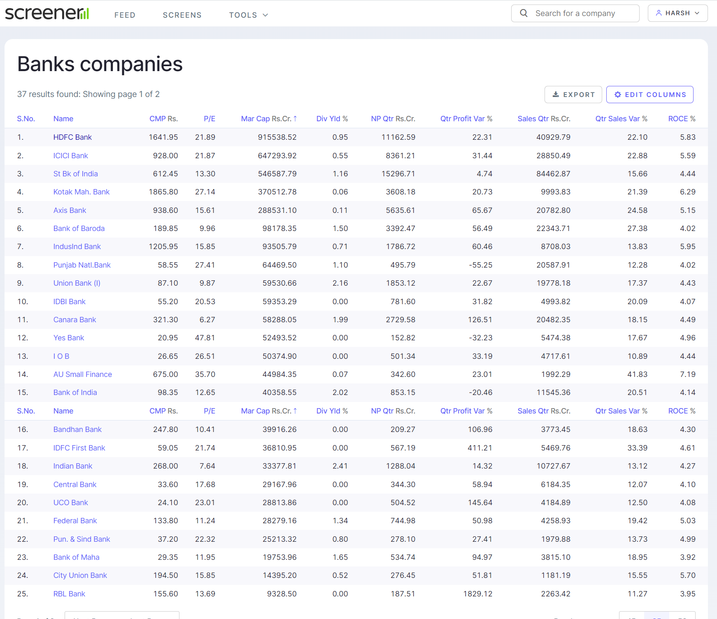
Task: Open the FEED menu item
Action: click(125, 15)
